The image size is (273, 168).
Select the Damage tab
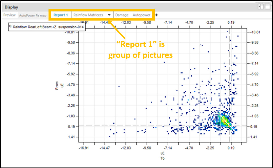122,15
